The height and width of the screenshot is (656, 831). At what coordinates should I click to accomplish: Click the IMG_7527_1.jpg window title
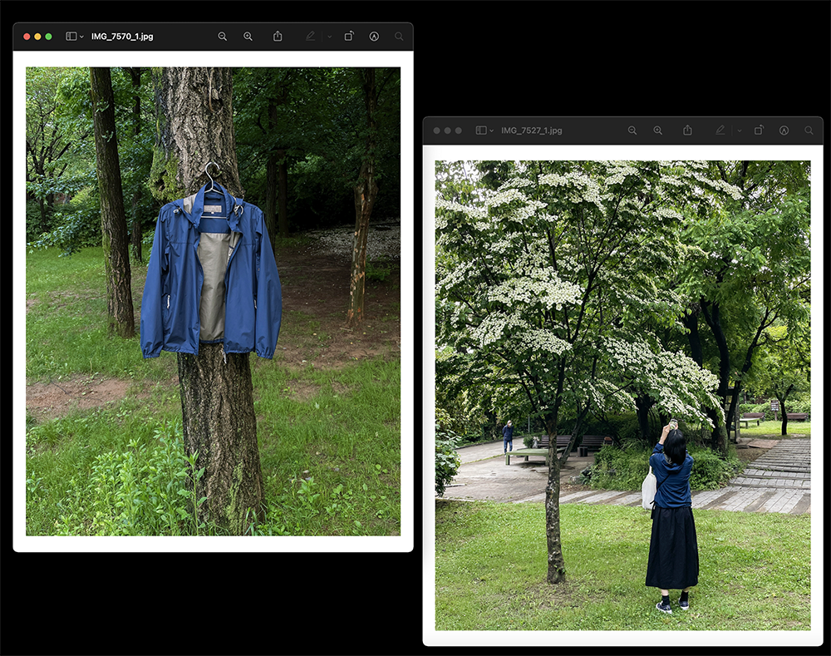pyautogui.click(x=530, y=131)
